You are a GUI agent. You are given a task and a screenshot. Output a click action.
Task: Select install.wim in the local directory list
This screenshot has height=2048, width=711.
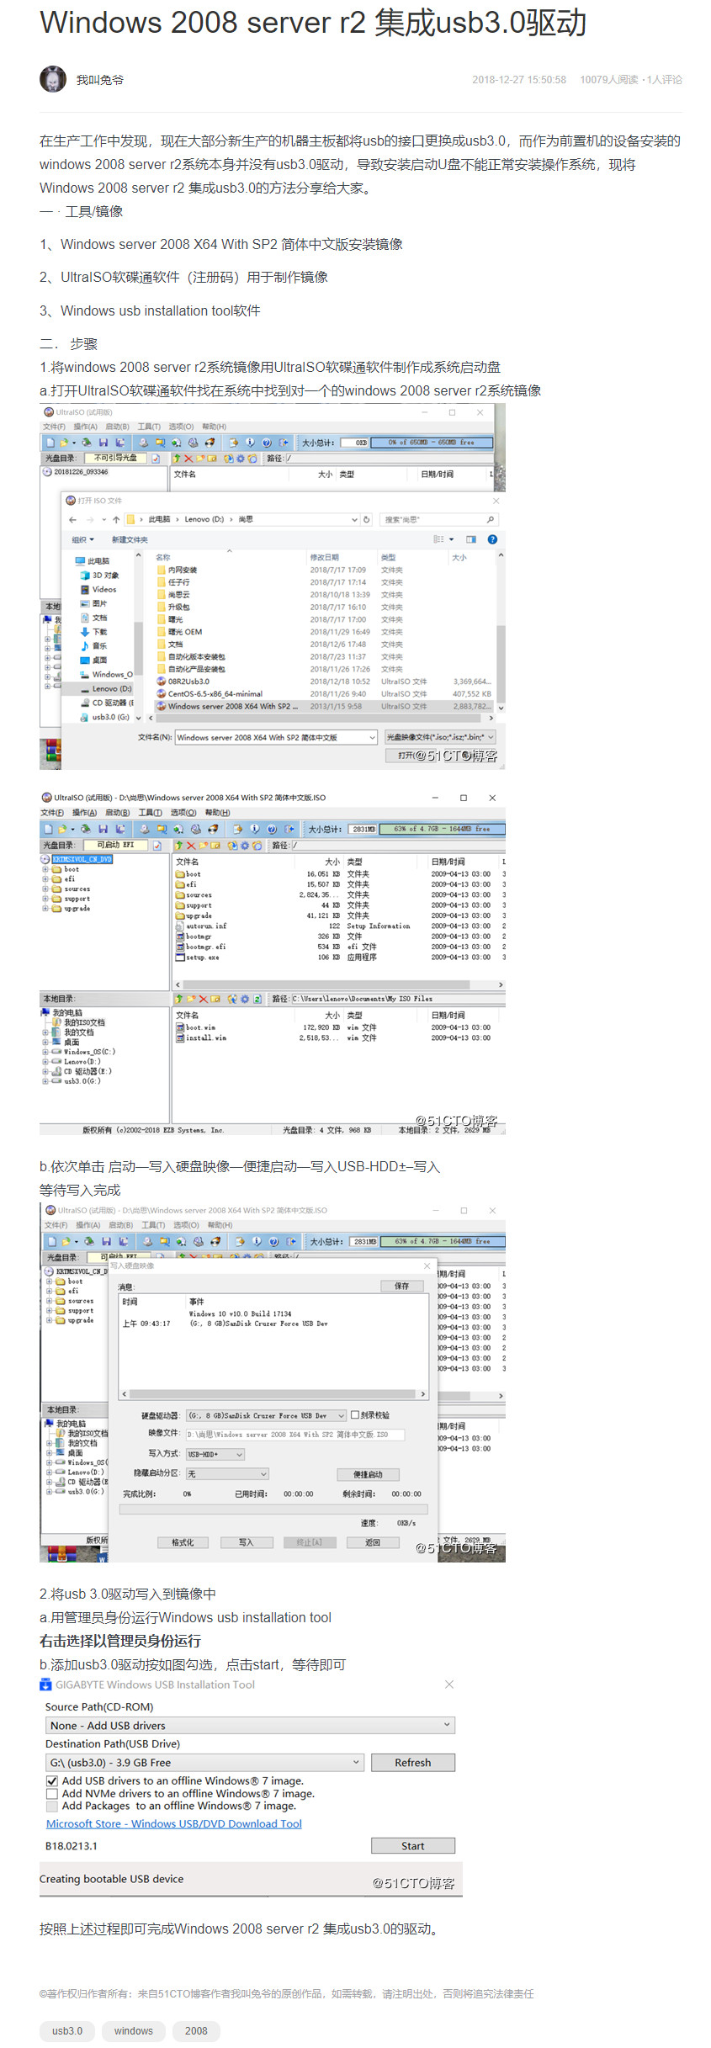pyautogui.click(x=200, y=1038)
